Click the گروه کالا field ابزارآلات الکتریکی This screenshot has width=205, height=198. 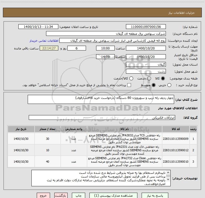click(102, 117)
